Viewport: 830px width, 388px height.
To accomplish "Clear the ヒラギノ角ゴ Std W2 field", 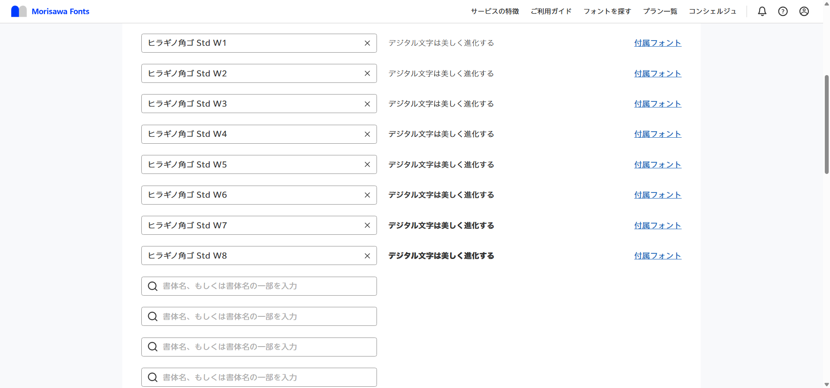I will coord(367,73).
